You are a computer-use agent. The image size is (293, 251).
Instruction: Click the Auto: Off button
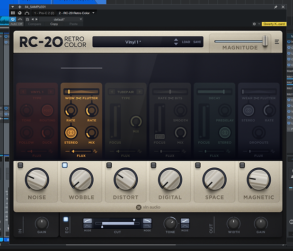pyautogui.click(x=17, y=24)
